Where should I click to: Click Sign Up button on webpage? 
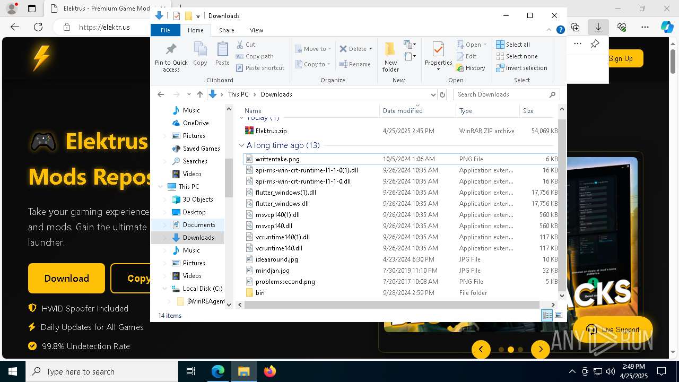pos(621,58)
